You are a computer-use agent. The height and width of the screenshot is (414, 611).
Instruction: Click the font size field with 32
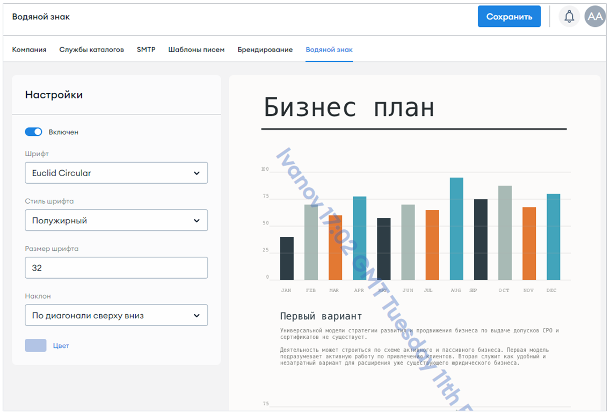tap(116, 268)
